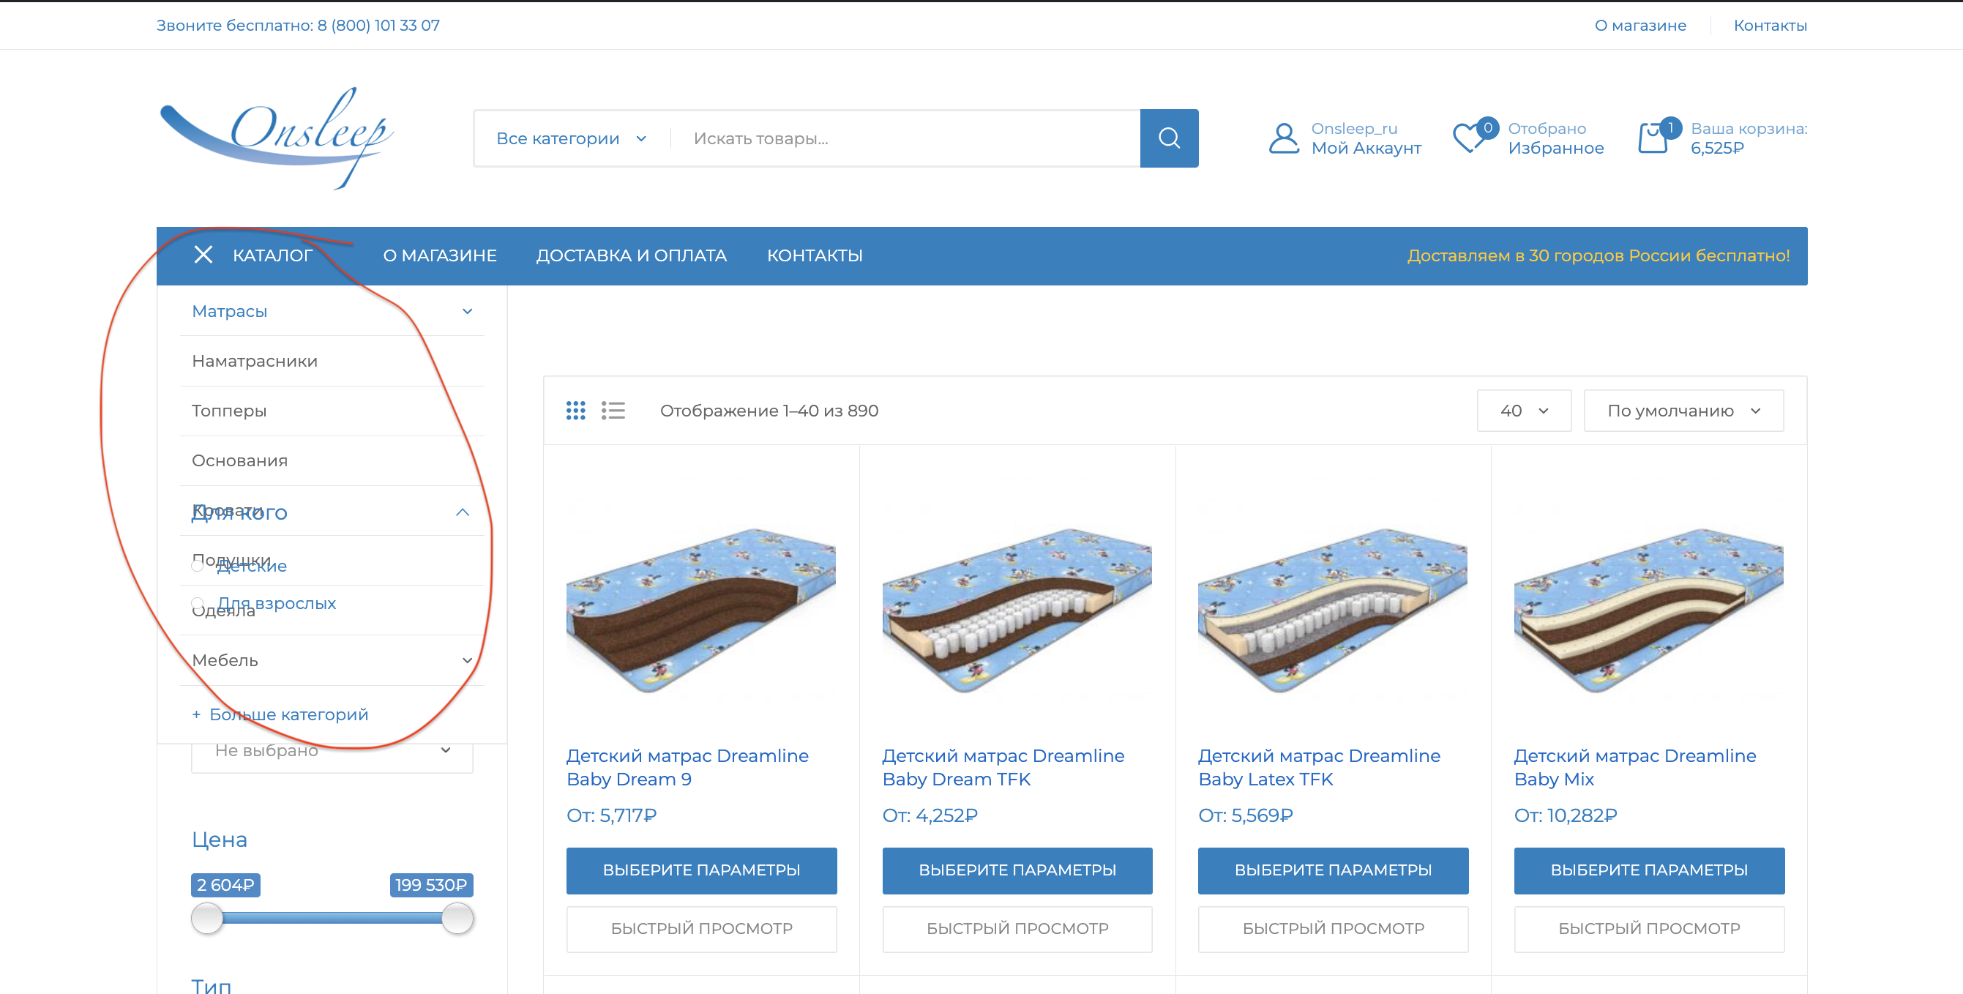Open Детский матрас Dreamline Baby Mix title
This screenshot has height=994, width=1963.
click(1634, 767)
